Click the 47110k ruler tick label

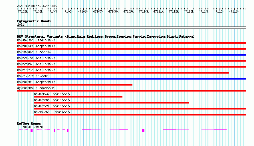(x=144, y=11)
